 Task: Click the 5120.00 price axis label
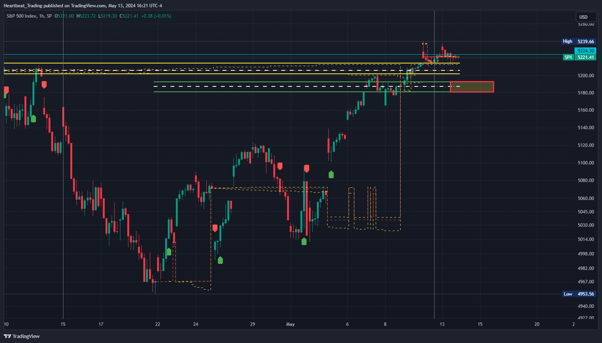pos(586,145)
